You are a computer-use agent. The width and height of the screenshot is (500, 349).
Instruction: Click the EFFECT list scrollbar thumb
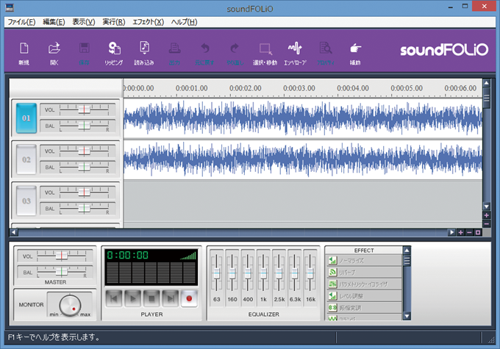(x=407, y=261)
